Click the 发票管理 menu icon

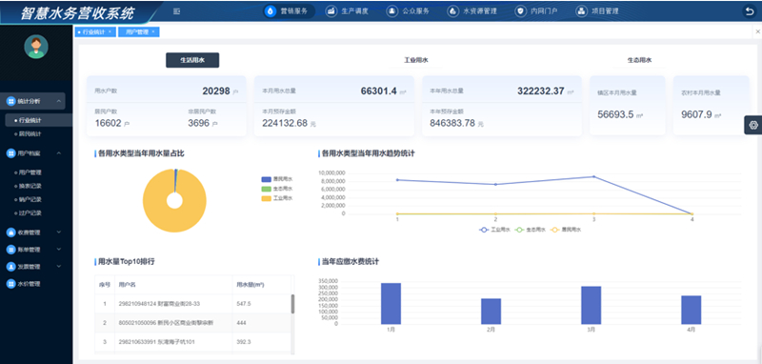coord(10,267)
